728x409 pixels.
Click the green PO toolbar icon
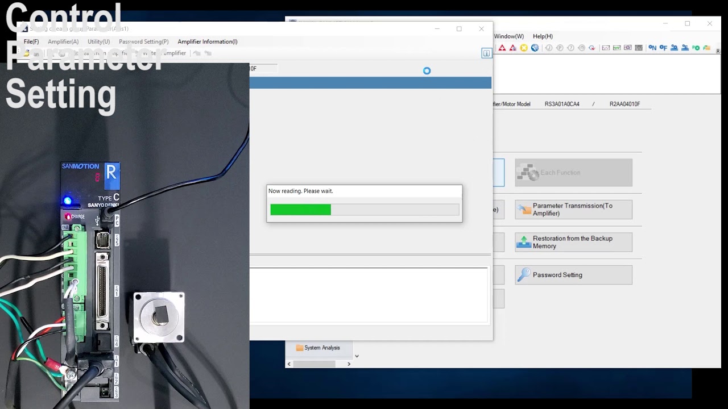click(x=696, y=48)
